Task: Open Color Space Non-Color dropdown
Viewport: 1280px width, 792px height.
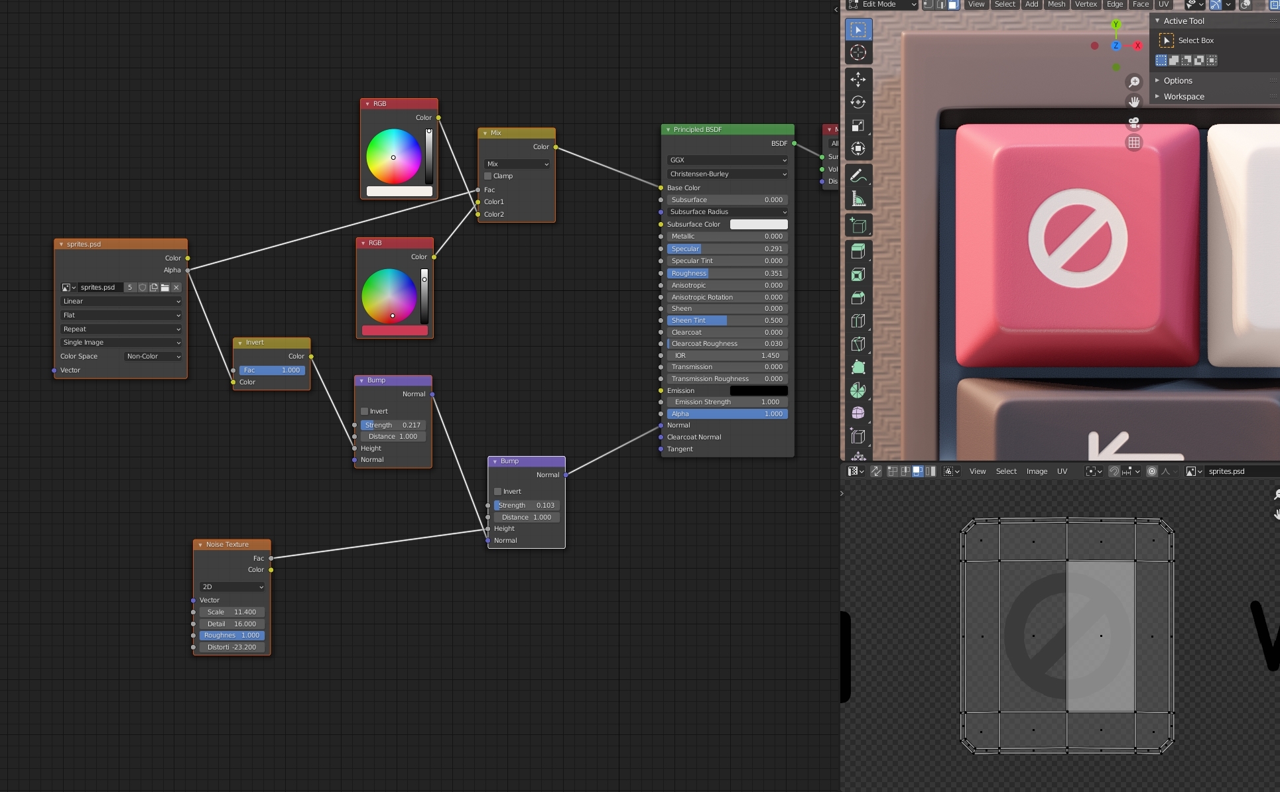Action: click(153, 357)
